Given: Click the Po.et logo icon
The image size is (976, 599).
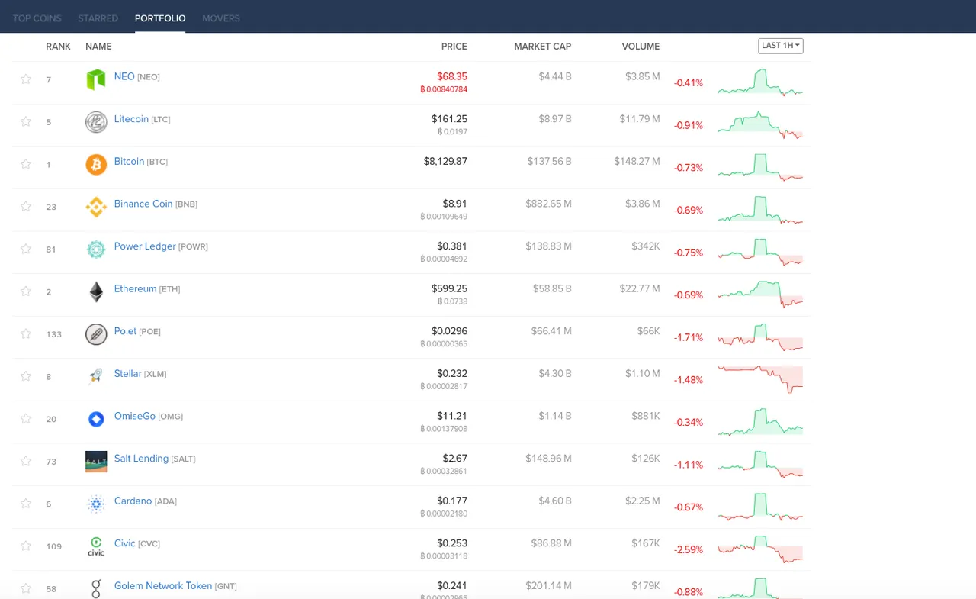Looking at the screenshot, I should tap(96, 334).
